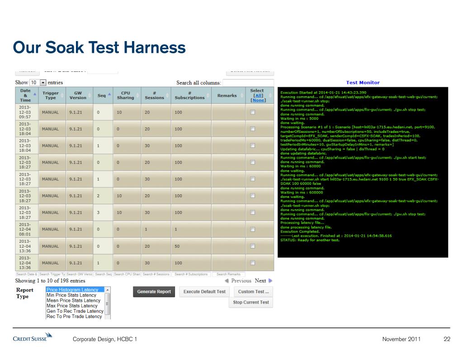Image resolution: width=463 pixels, height=347 pixels.
Task: Click 'Corporate Design, HCBC 1' footer text
Action: point(105,339)
